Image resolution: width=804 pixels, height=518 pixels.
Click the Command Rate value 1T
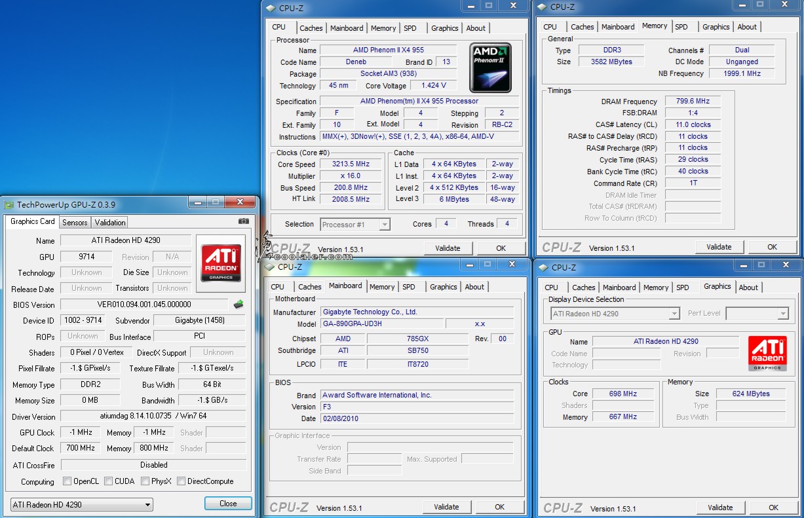coord(693,183)
